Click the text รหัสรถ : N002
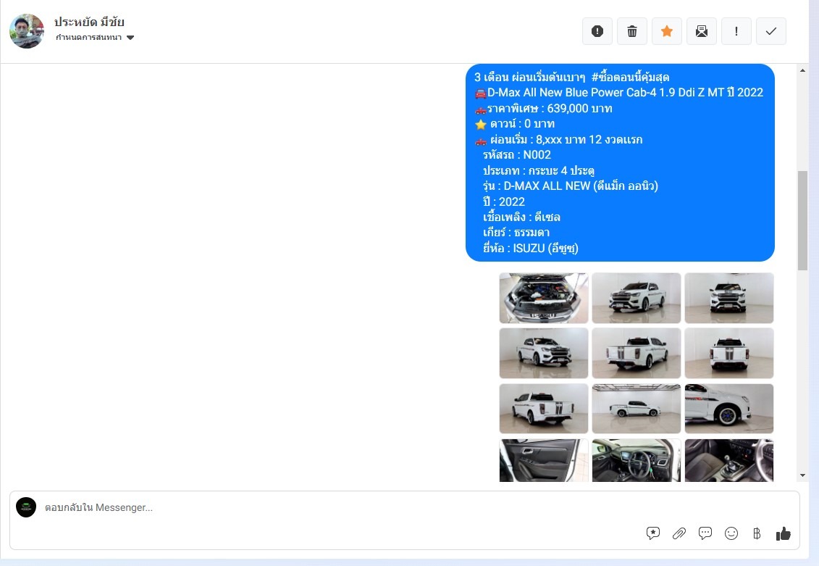 coord(517,154)
